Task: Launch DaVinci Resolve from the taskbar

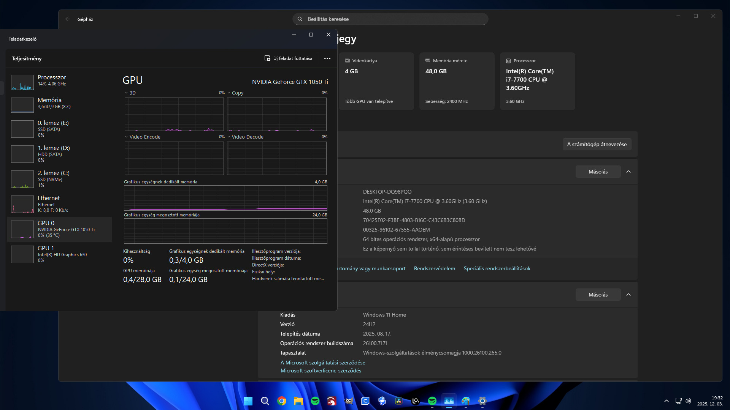Action: [x=399, y=401]
